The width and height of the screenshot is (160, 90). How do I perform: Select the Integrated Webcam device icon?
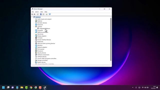(x=38, y=28)
